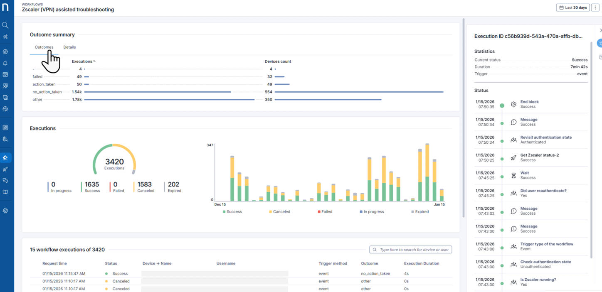
Task: Sort by the Executions column header
Action: (x=82, y=61)
